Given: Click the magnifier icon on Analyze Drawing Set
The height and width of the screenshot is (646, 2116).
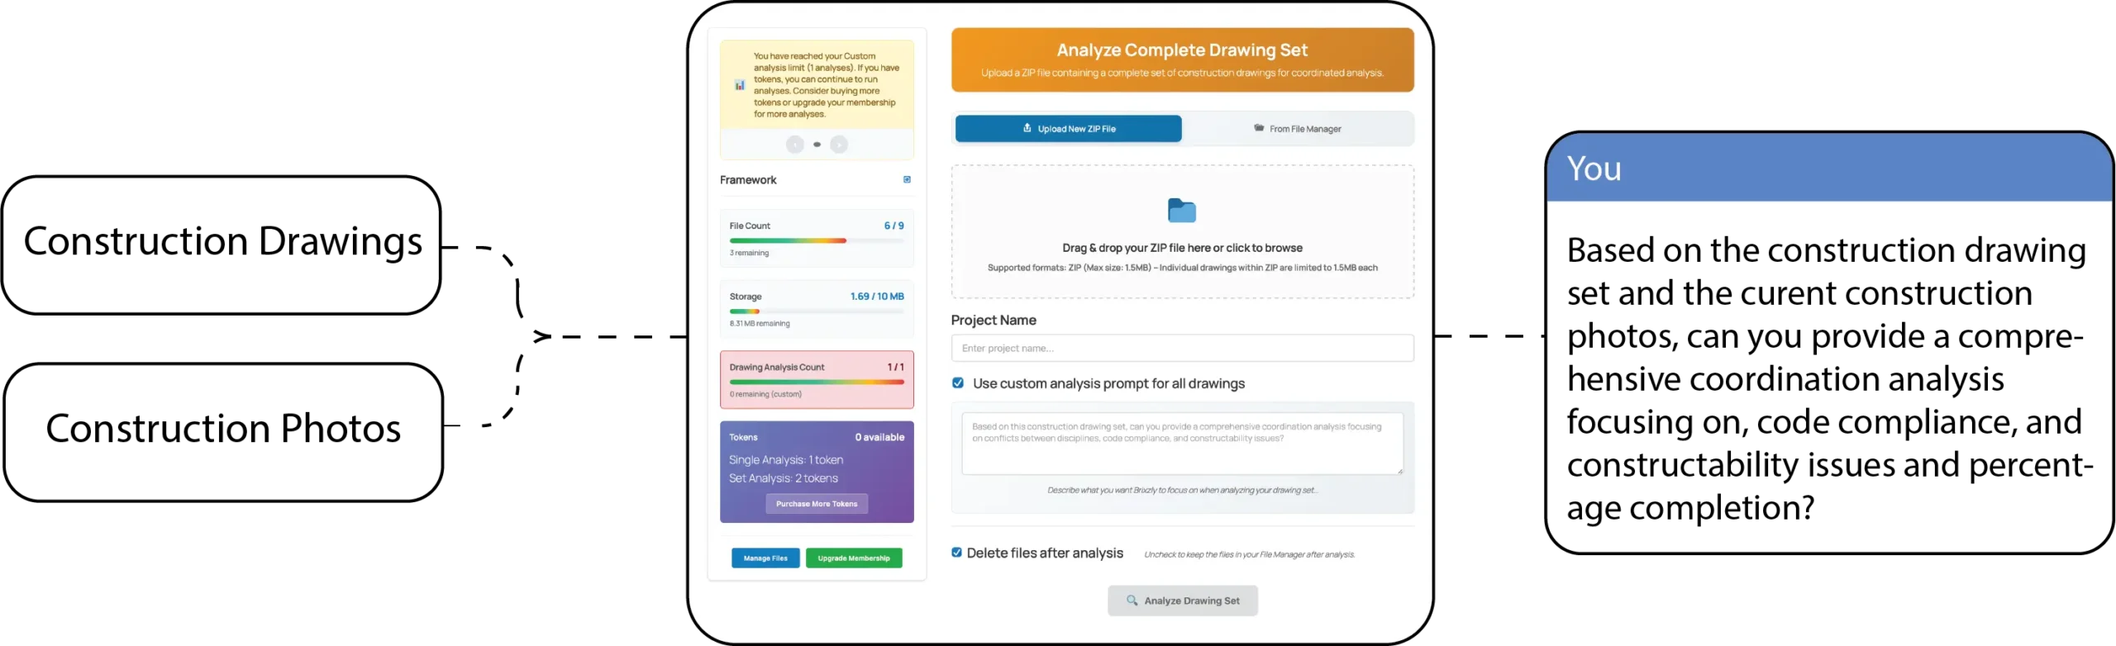Looking at the screenshot, I should (x=1132, y=601).
